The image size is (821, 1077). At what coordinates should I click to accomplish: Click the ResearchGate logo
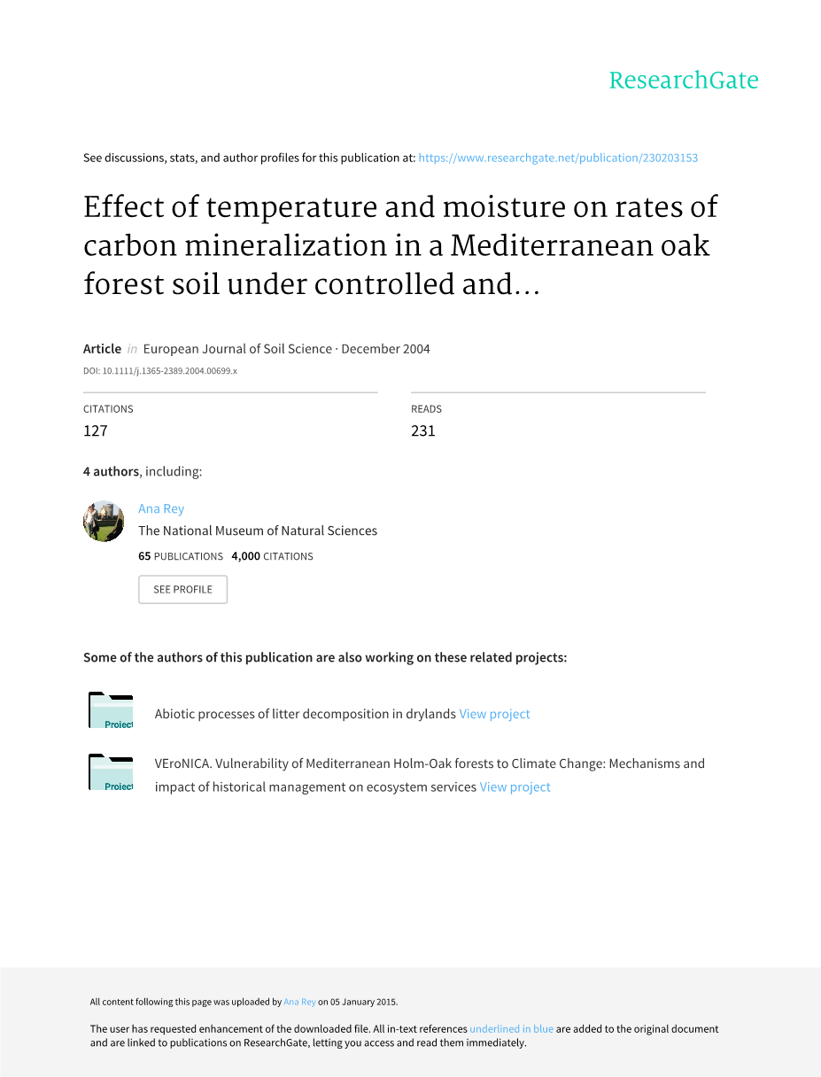pyautogui.click(x=683, y=81)
